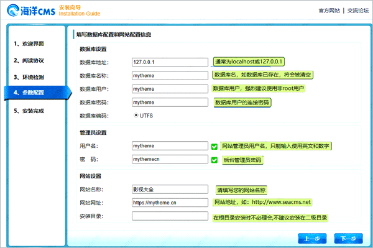Screen dimensions: 373x248
Task: Click the Installation Guide subtitle
Action: (80, 14)
